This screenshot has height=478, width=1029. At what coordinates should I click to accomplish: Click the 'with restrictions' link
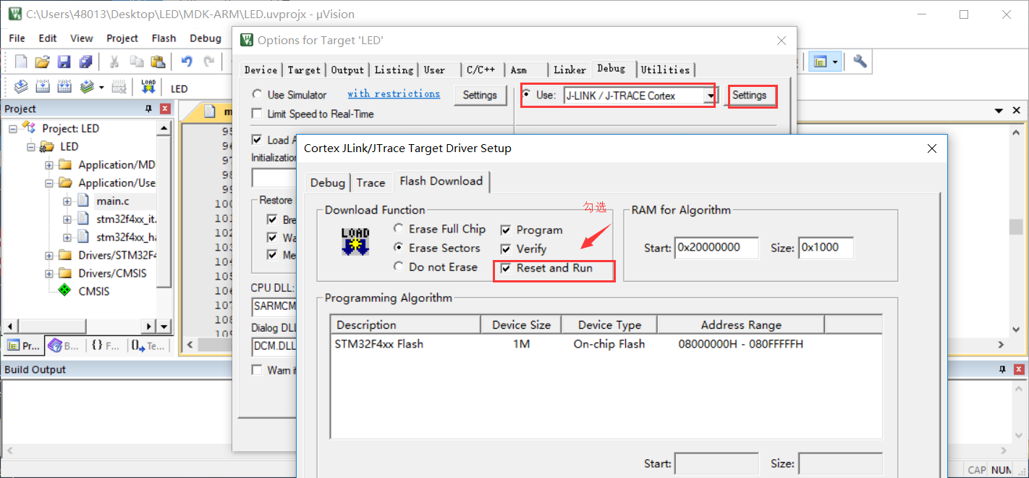[394, 94]
